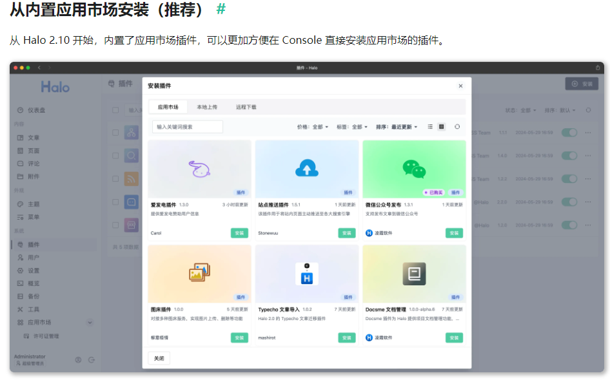610x380 pixels.
Task: Toggle the enable switch for version 2.2.0 plugin
Action: point(569,202)
